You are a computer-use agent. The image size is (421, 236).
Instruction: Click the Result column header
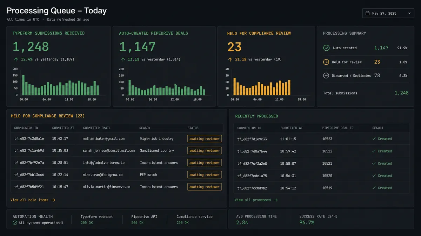click(x=378, y=128)
